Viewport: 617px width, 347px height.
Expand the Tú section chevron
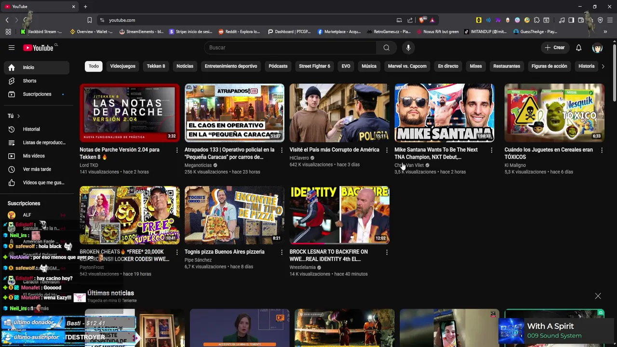click(x=18, y=116)
